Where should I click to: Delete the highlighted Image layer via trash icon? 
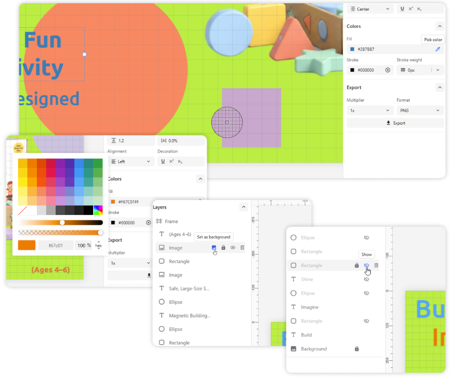[242, 248]
